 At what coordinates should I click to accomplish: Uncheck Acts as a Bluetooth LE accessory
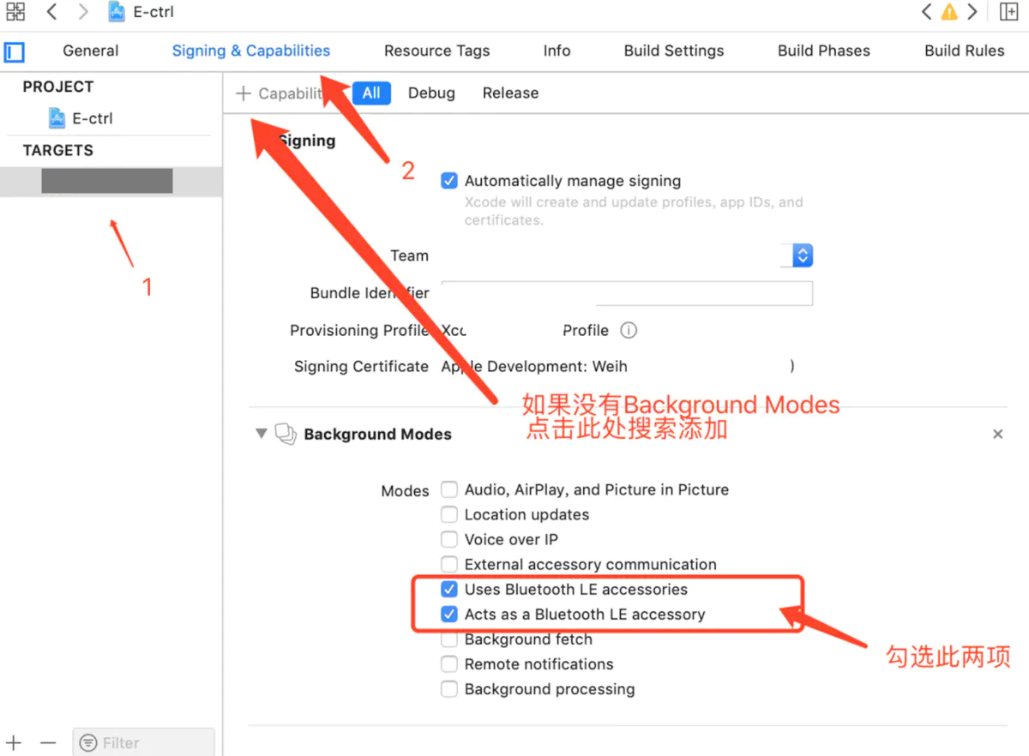coord(449,615)
